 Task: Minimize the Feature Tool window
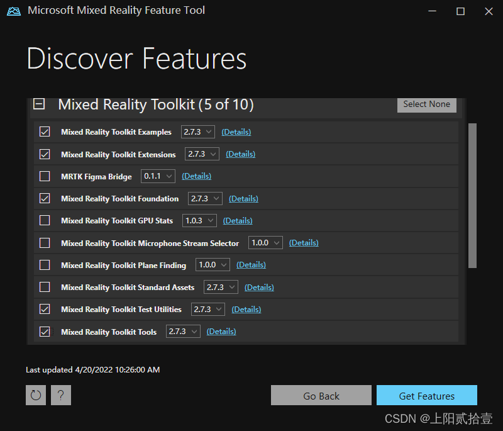(432, 11)
